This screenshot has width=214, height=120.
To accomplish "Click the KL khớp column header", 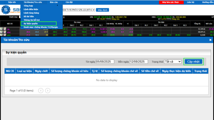I will coord(119,24).
